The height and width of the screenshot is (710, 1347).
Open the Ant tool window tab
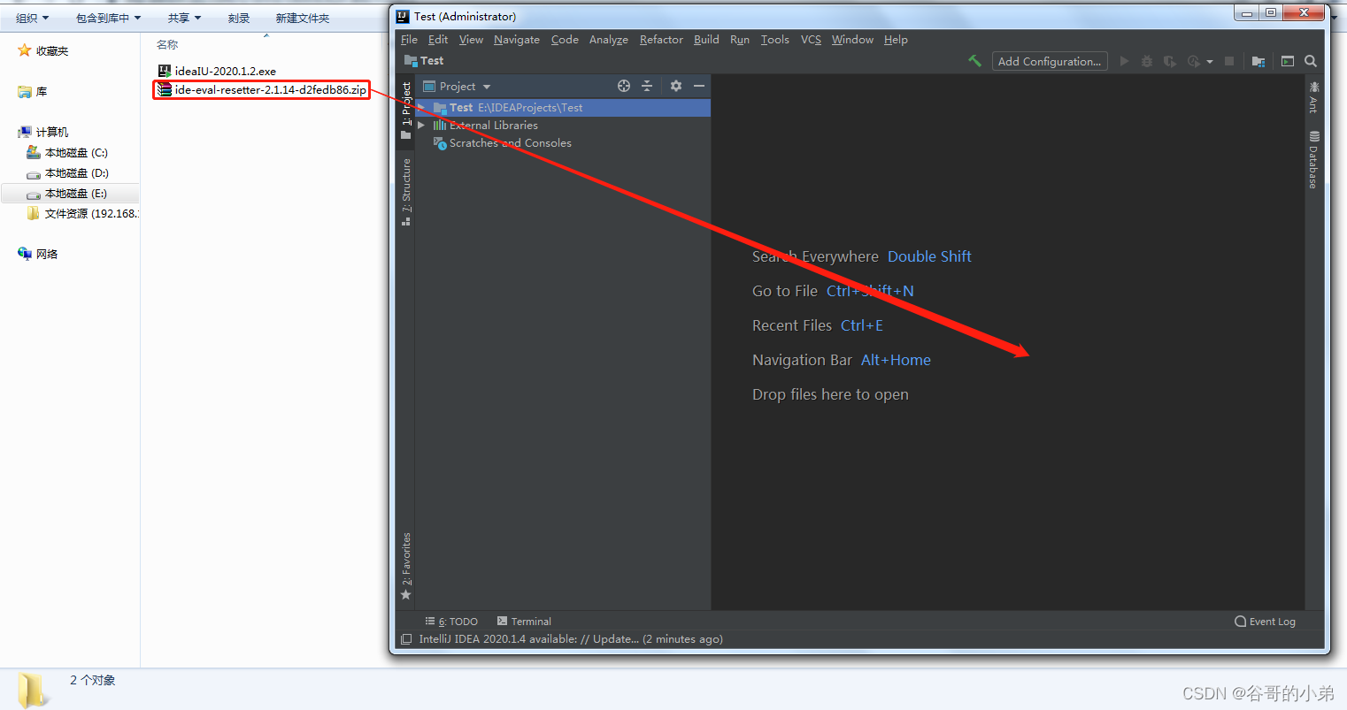pos(1314,97)
